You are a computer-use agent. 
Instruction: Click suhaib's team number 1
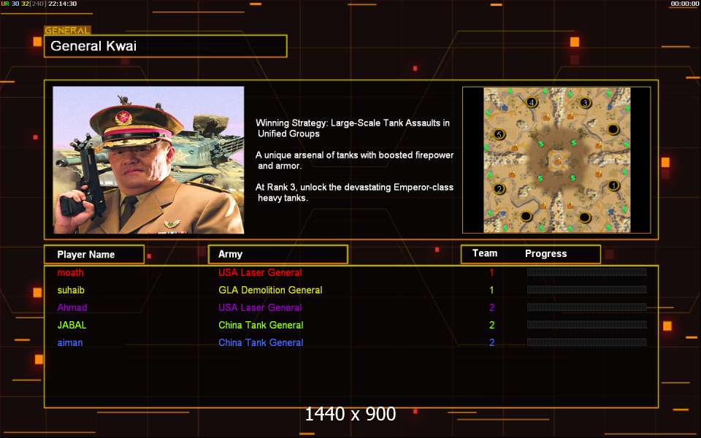(x=491, y=290)
